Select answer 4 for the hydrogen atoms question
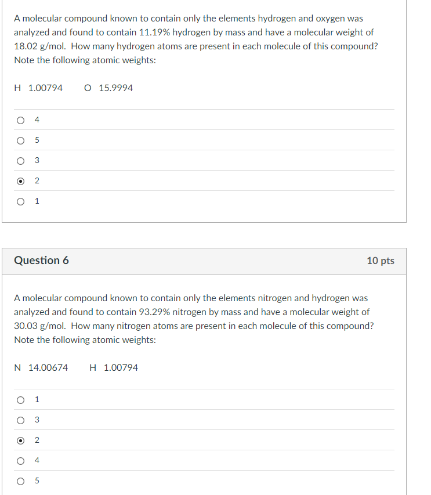 pos(21,120)
